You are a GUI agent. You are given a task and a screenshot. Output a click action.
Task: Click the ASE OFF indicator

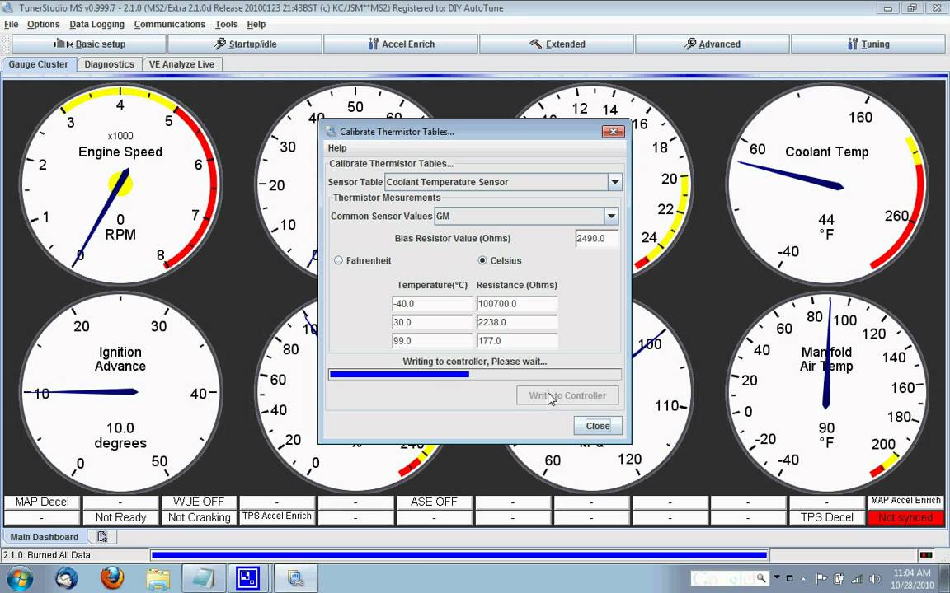pyautogui.click(x=434, y=502)
